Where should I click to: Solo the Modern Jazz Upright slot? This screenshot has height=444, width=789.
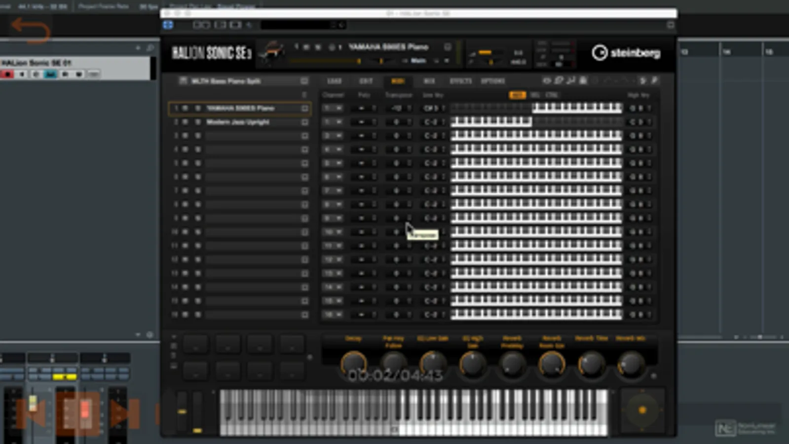click(197, 122)
